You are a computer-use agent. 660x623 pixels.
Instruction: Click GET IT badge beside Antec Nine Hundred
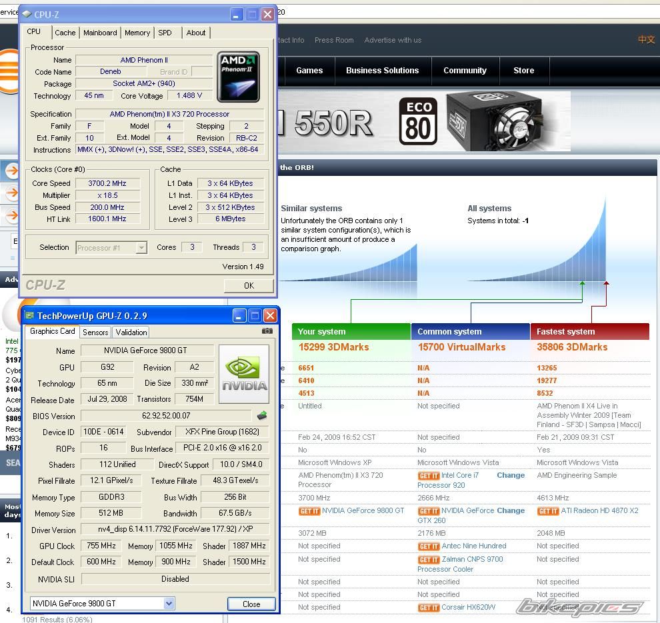429,546
